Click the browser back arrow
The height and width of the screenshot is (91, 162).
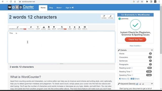click(x=3, y=2)
